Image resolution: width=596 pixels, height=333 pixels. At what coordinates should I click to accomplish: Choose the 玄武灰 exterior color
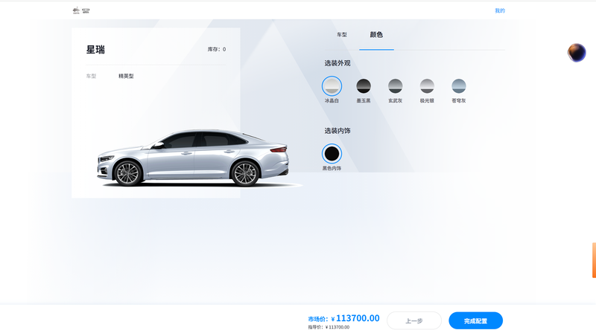(x=396, y=86)
